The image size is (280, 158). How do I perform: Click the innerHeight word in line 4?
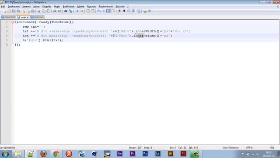145,36
